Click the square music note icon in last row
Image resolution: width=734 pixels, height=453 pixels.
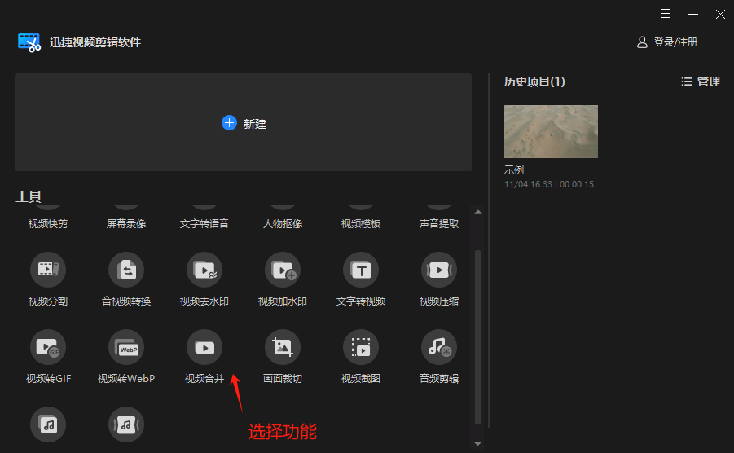click(48, 425)
